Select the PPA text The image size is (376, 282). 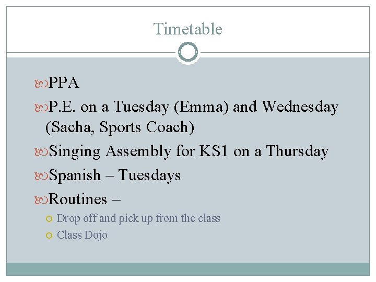point(64,83)
